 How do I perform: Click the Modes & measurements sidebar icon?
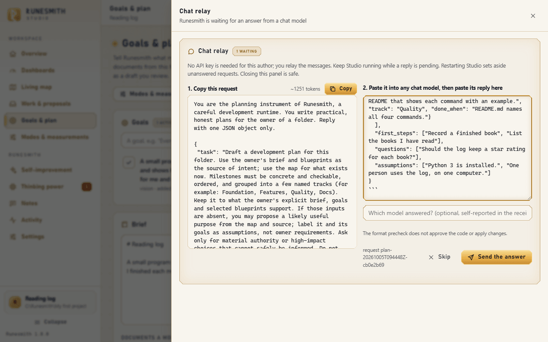tap(13, 137)
